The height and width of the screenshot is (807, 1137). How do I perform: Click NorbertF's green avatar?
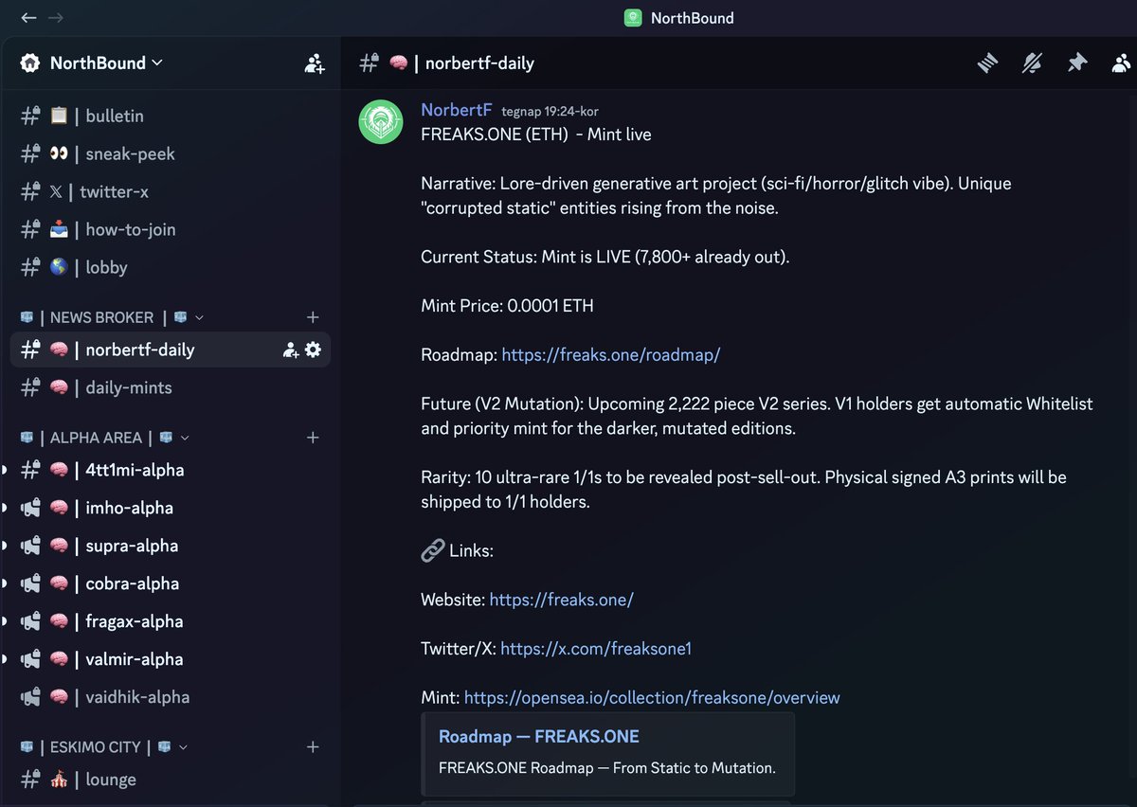(x=381, y=121)
